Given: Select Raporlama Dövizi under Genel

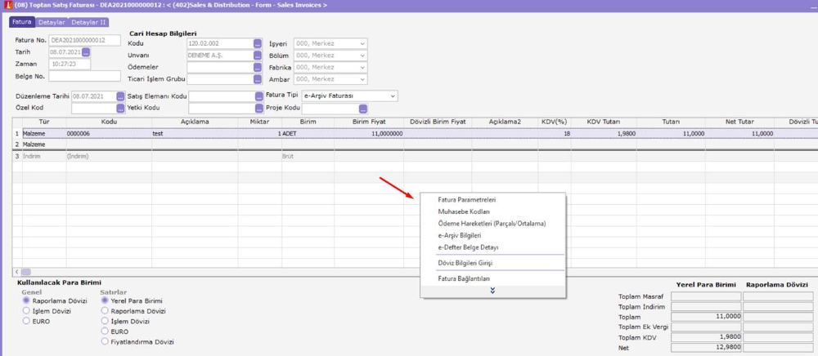Looking at the screenshot, I should point(26,300).
